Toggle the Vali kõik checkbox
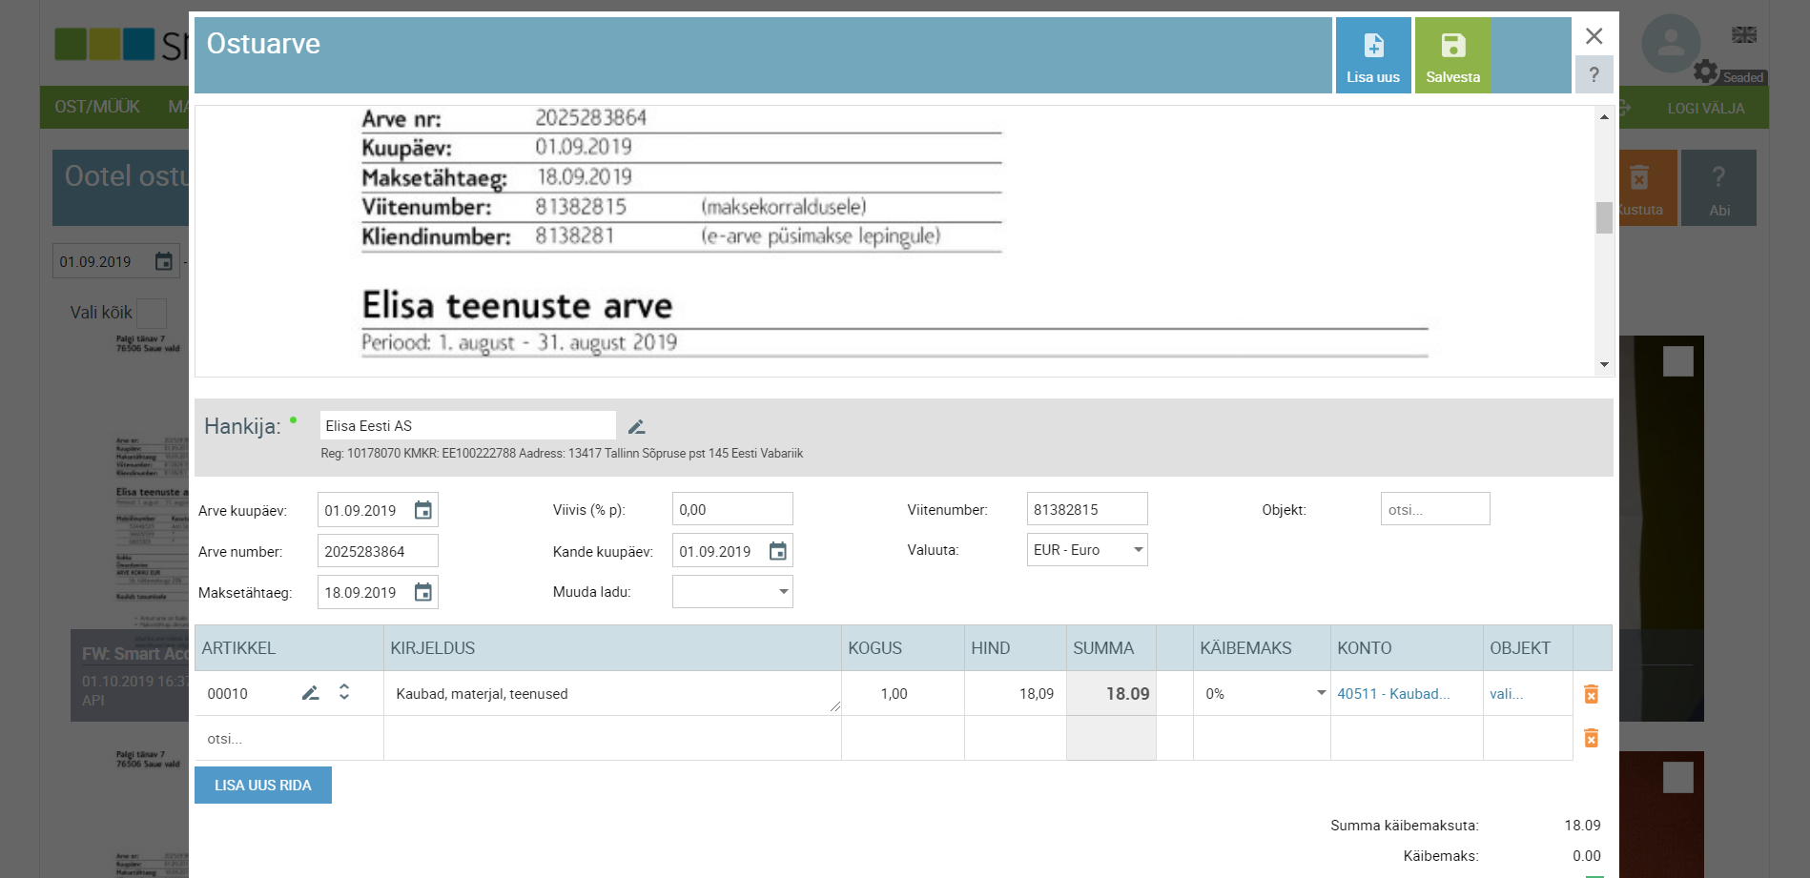 tap(152, 313)
